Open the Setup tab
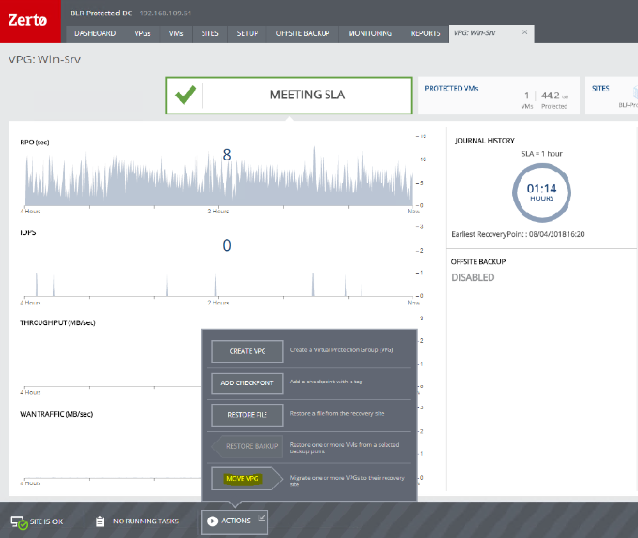 pos(247,33)
